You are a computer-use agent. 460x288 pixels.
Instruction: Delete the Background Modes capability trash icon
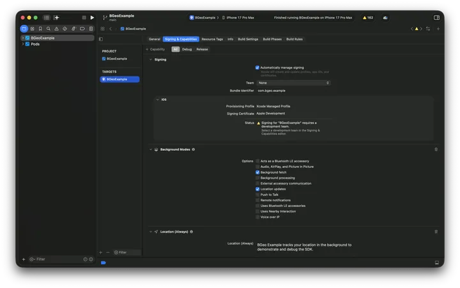click(436, 149)
